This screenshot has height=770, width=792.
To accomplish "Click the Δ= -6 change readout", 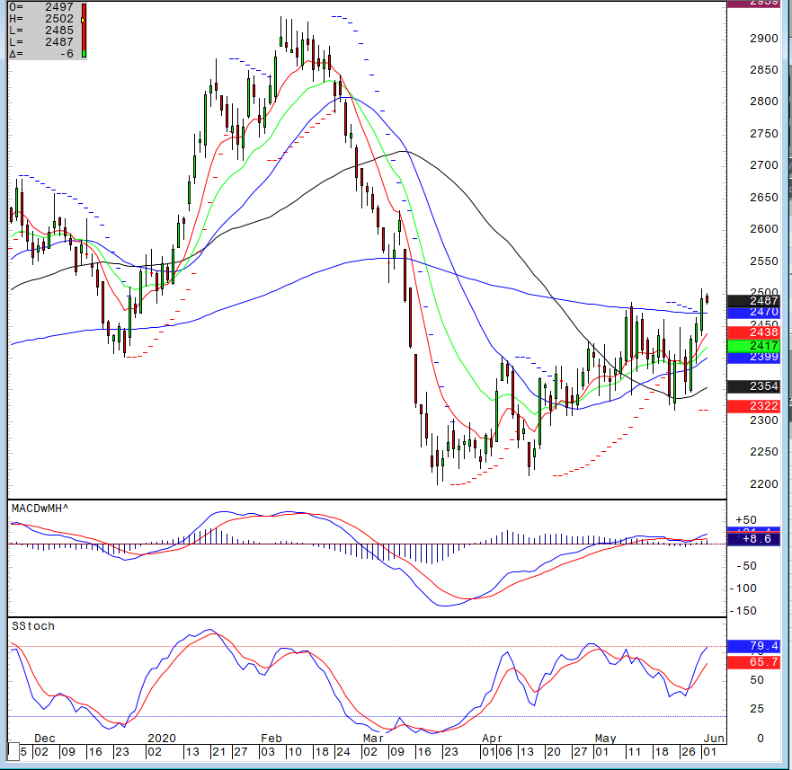I will click(x=41, y=54).
